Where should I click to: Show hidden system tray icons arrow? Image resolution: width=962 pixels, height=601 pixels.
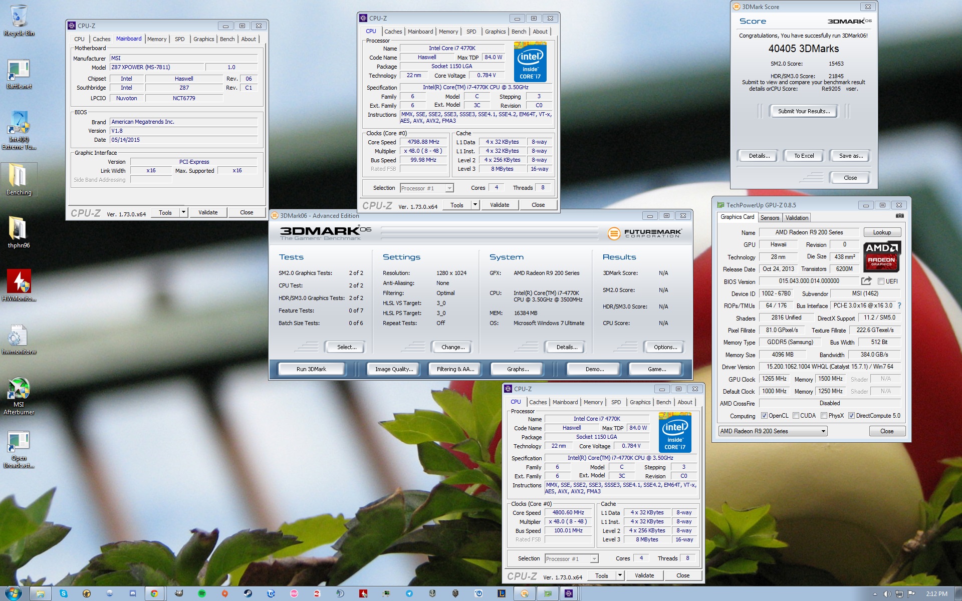pos(875,594)
